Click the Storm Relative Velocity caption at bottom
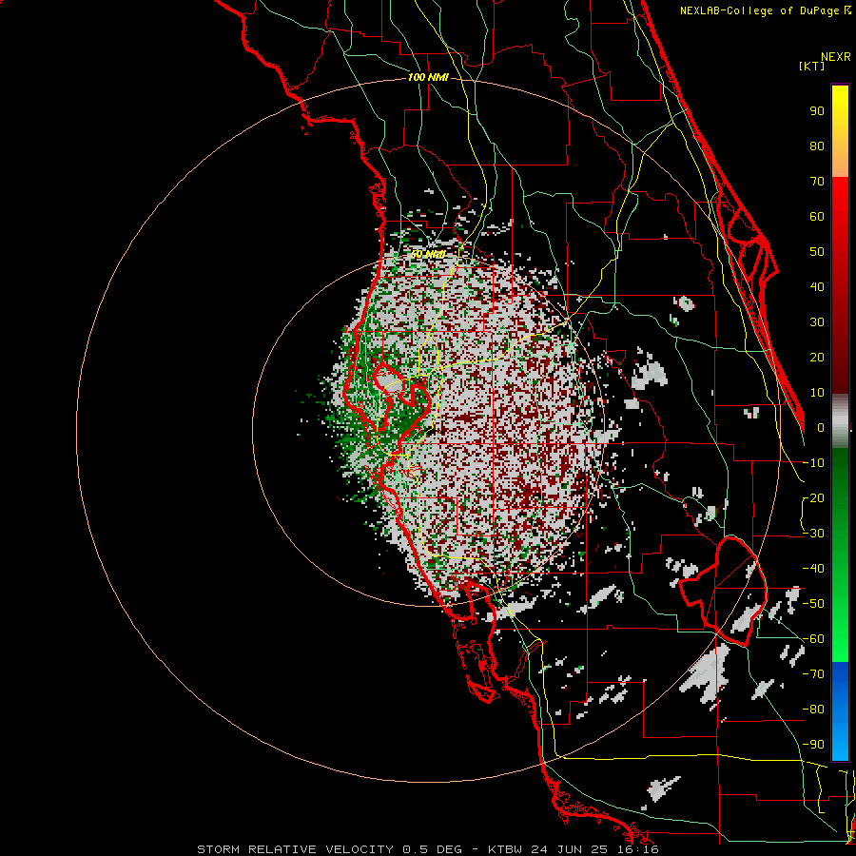856x856 pixels. 428,849
